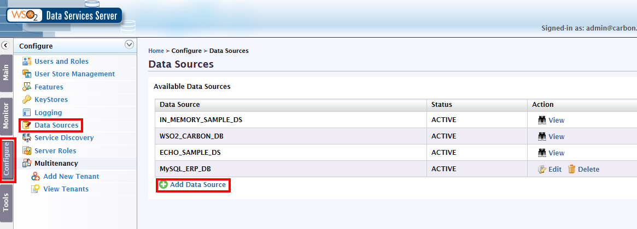Collapse the Configure panel chevron
The width and height of the screenshot is (637, 229).
click(129, 45)
